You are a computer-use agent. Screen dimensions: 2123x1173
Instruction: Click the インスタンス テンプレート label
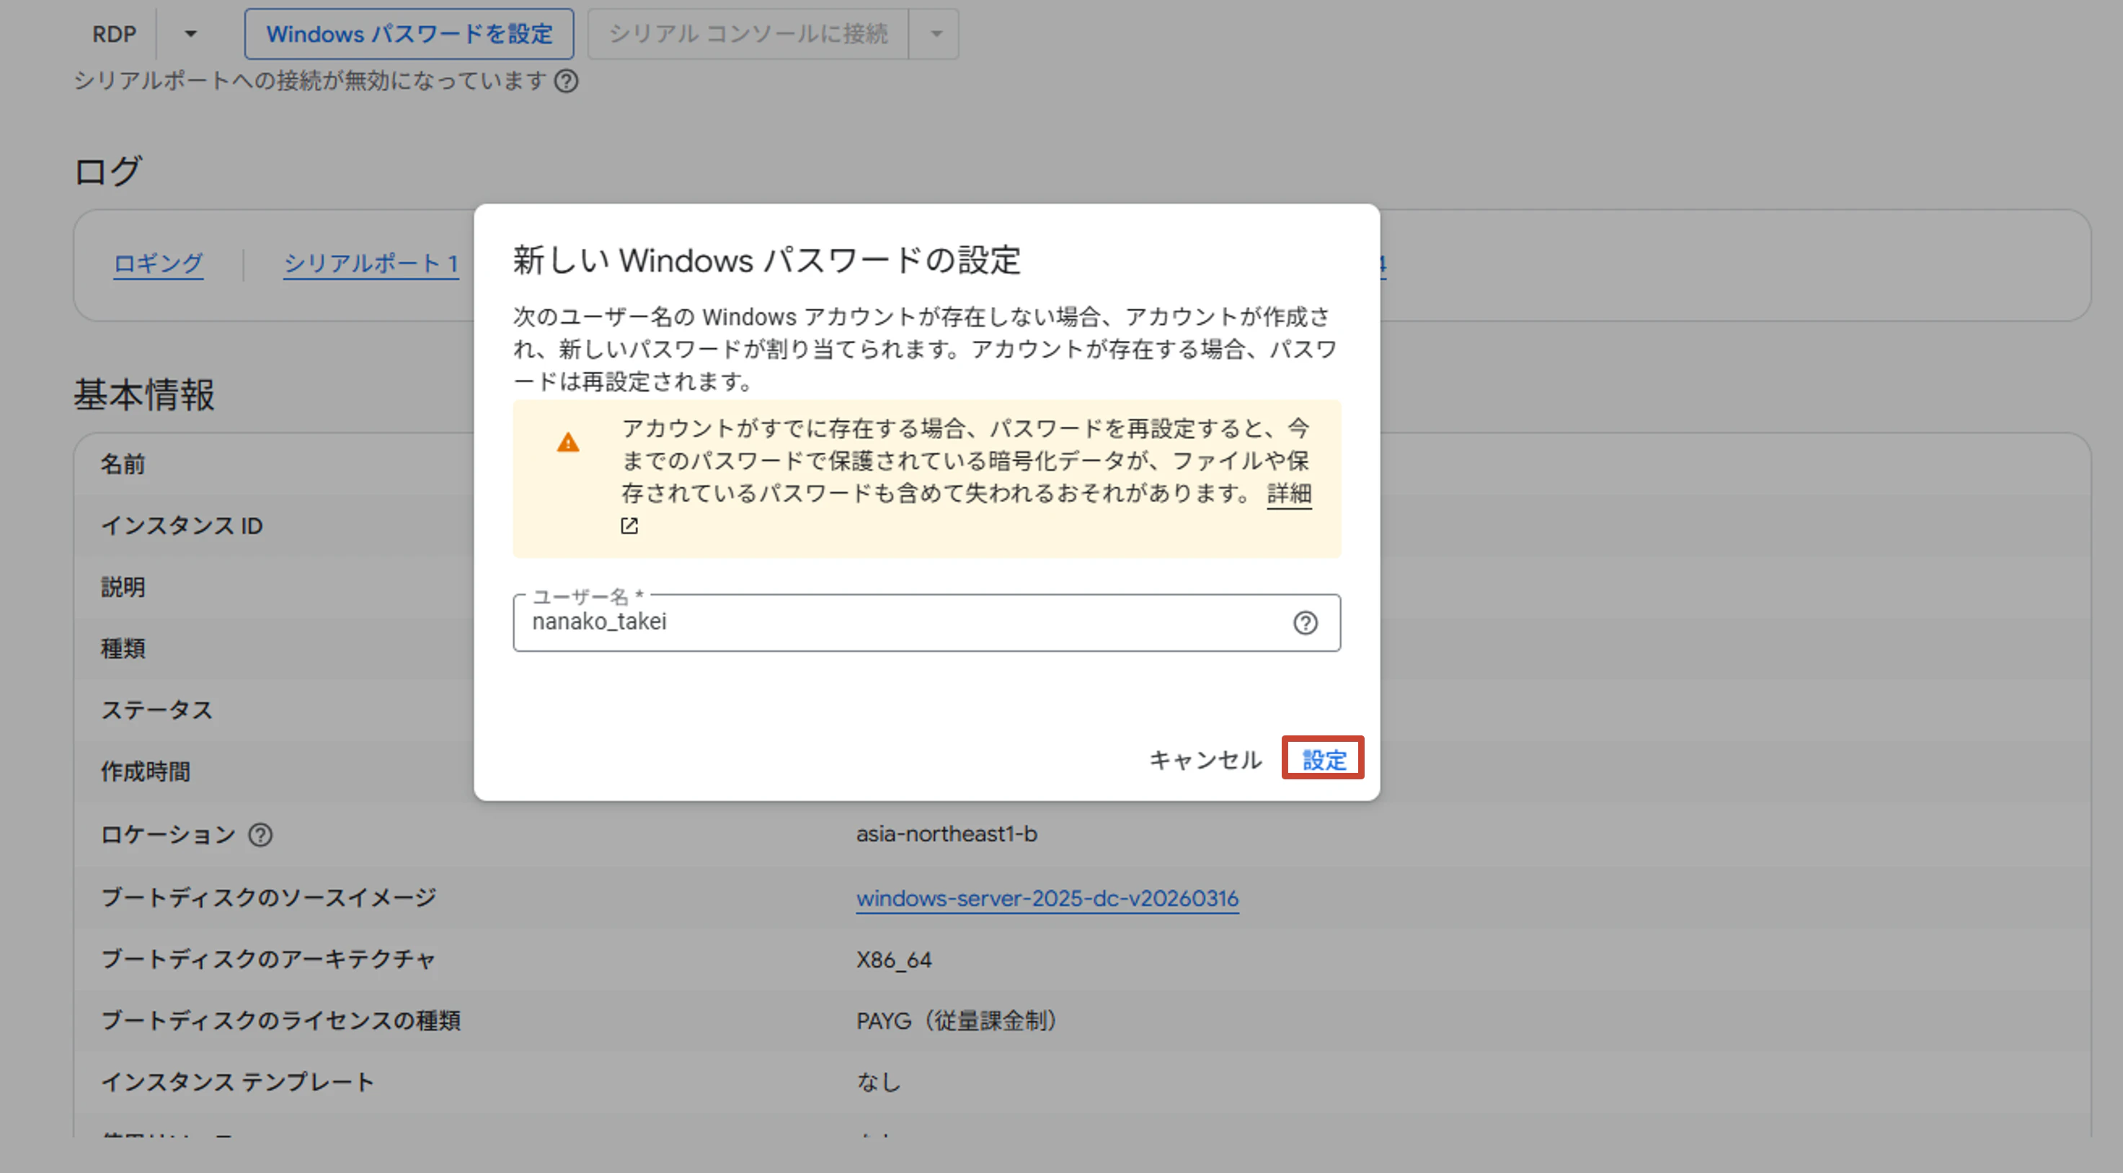coord(237,1081)
